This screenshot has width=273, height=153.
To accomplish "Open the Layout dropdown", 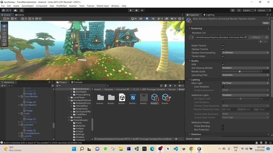I will point(264,10).
